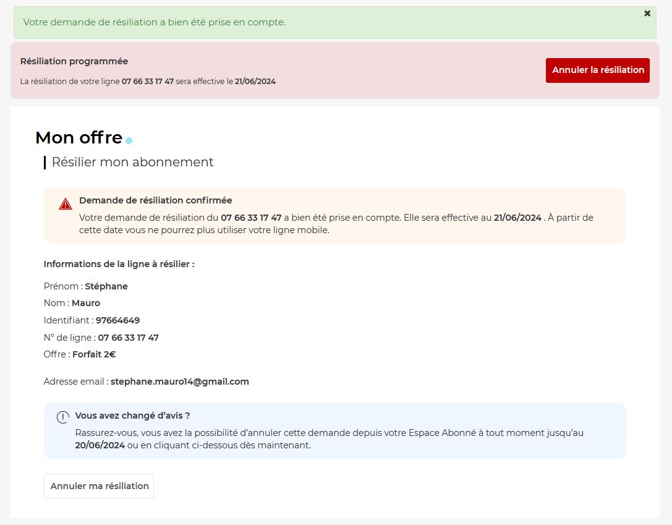This screenshot has width=672, height=525.
Task: Click the green success message text
Action: pos(154,22)
